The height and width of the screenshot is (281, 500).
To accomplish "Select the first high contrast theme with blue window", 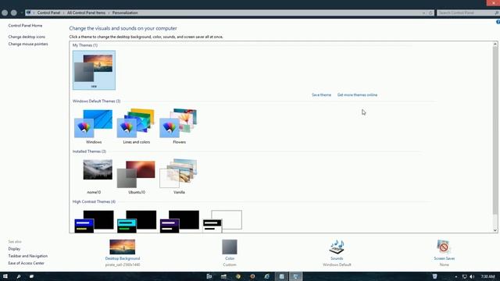I will [x=94, y=221].
